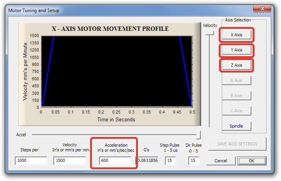Click the Time in Seconds axis label

point(116,119)
